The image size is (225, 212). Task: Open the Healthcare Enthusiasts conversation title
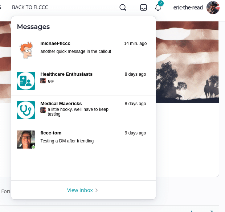(x=66, y=74)
